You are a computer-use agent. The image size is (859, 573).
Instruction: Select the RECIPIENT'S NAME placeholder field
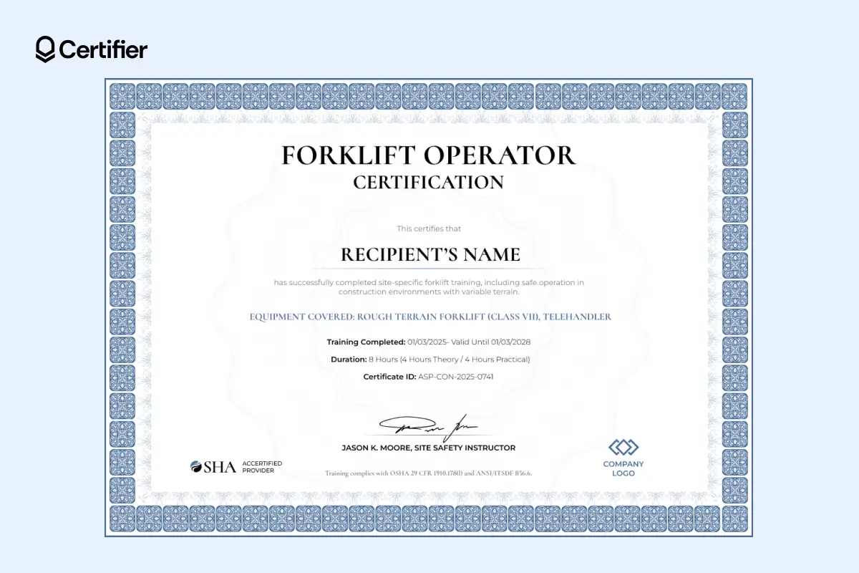pos(428,254)
